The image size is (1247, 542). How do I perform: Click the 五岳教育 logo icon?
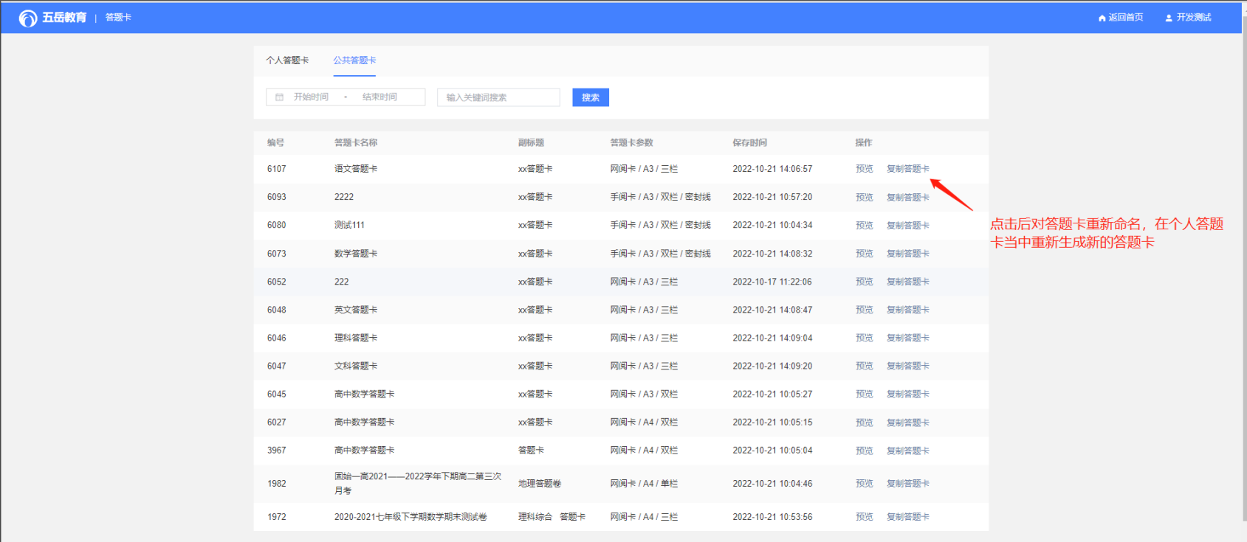click(x=28, y=18)
